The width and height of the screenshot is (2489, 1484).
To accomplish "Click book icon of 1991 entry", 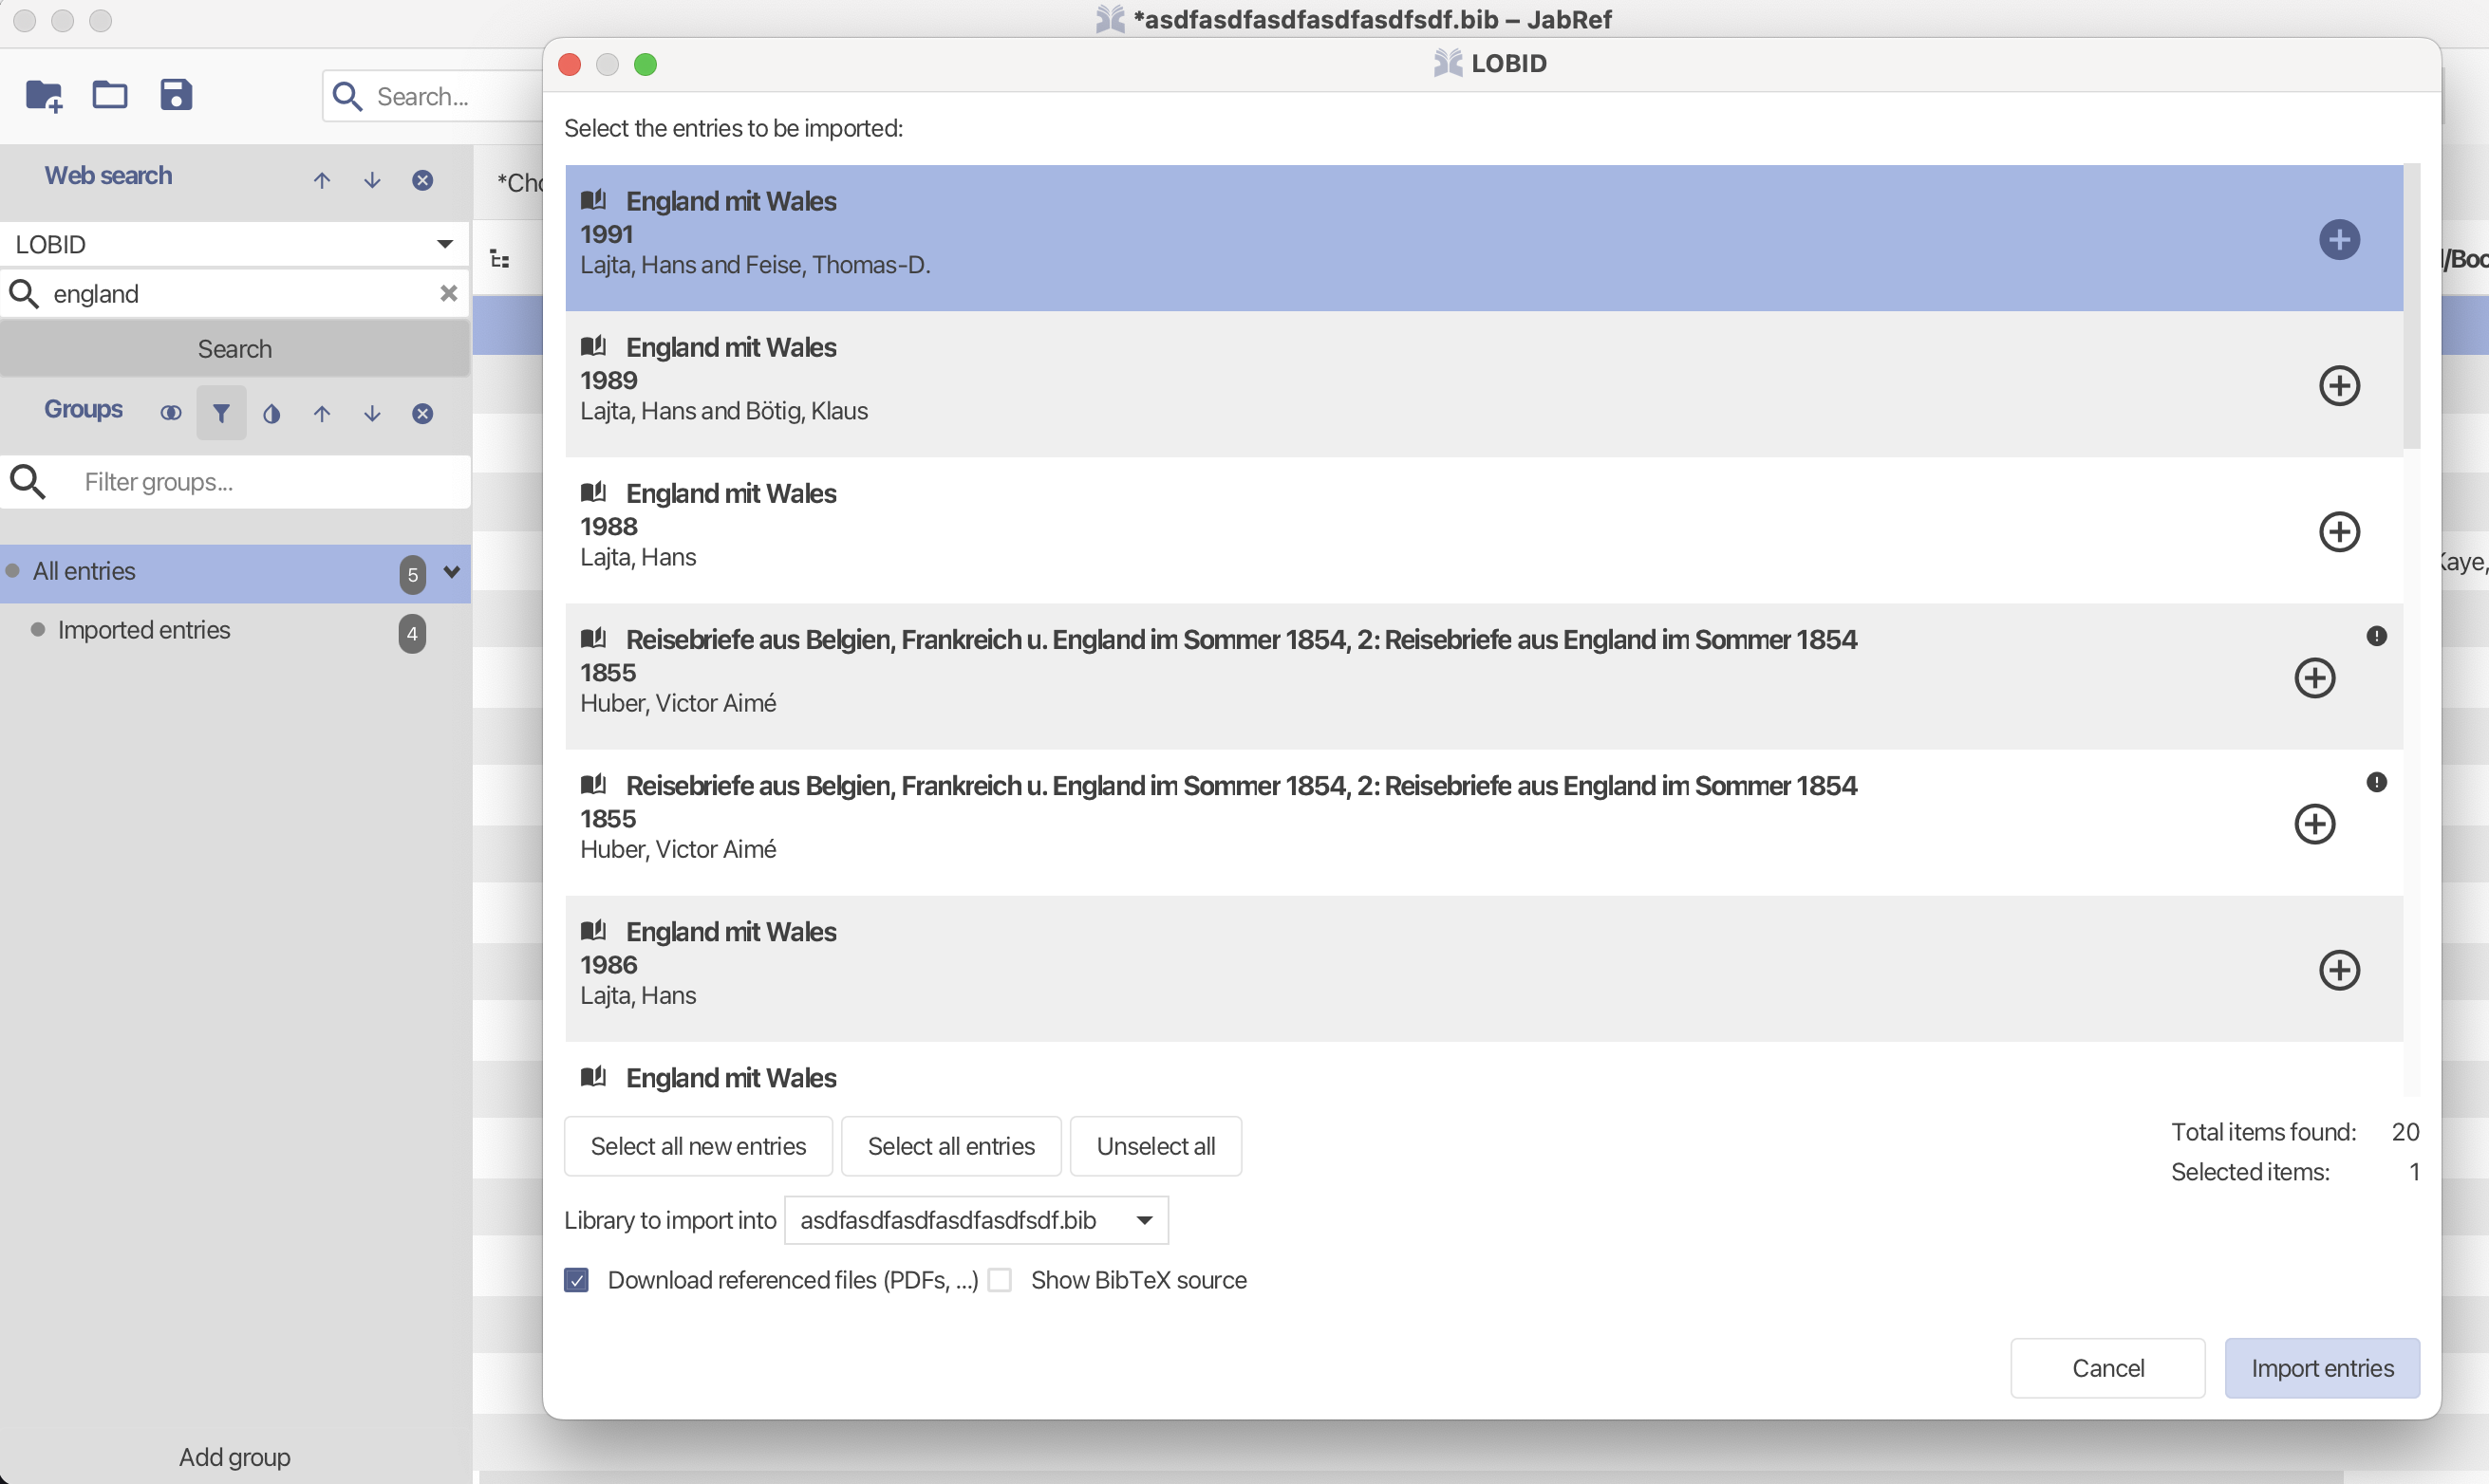I will point(593,200).
